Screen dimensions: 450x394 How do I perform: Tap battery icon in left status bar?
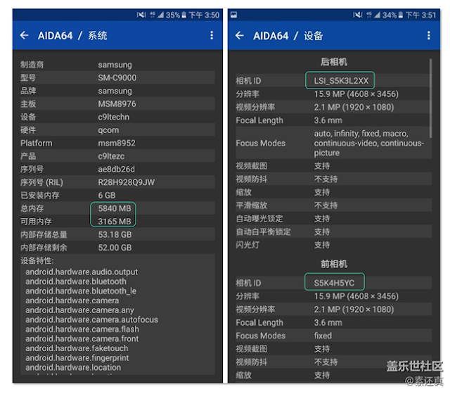click(x=184, y=15)
